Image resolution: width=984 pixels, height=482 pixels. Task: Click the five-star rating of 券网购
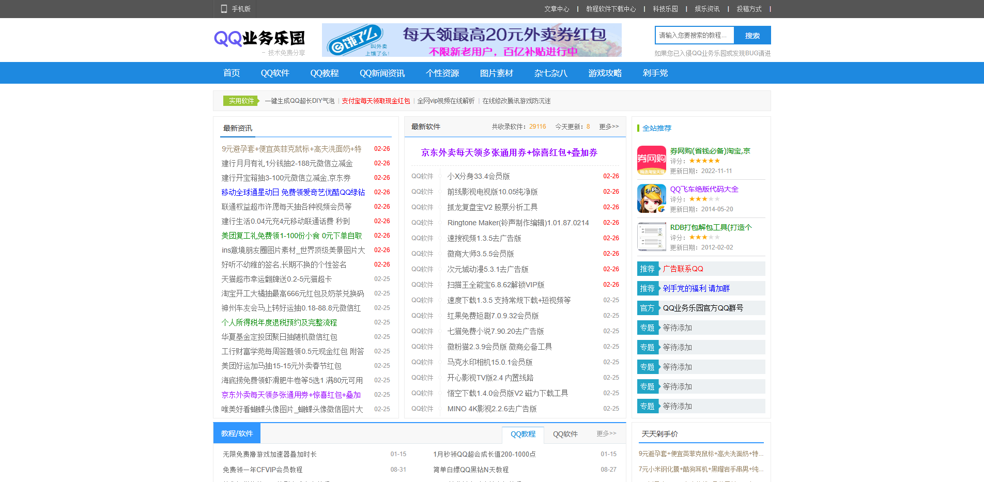(x=704, y=161)
